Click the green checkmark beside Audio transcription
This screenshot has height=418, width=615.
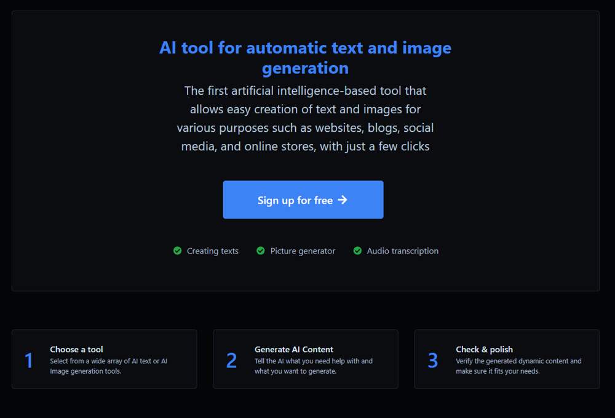tap(357, 251)
